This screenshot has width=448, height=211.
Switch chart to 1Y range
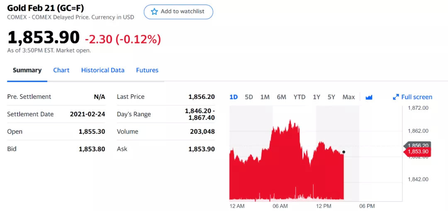(x=317, y=97)
